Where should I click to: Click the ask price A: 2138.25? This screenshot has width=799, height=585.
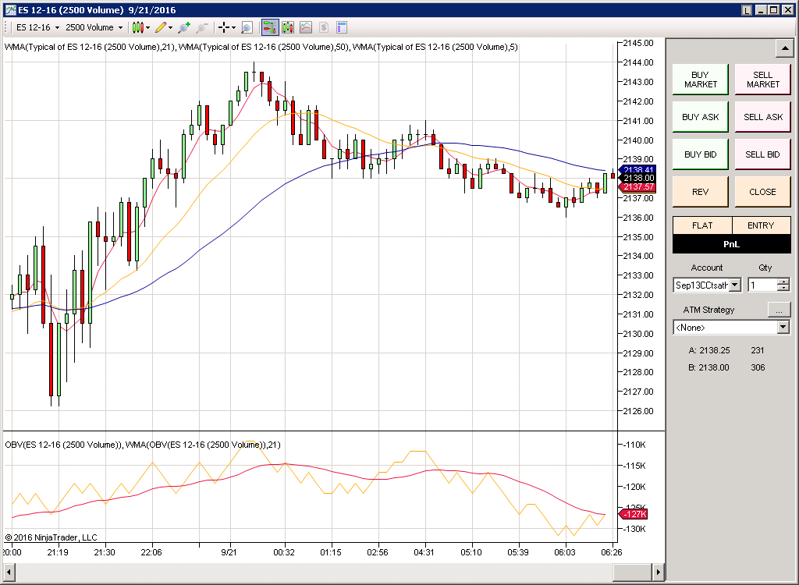coord(708,350)
